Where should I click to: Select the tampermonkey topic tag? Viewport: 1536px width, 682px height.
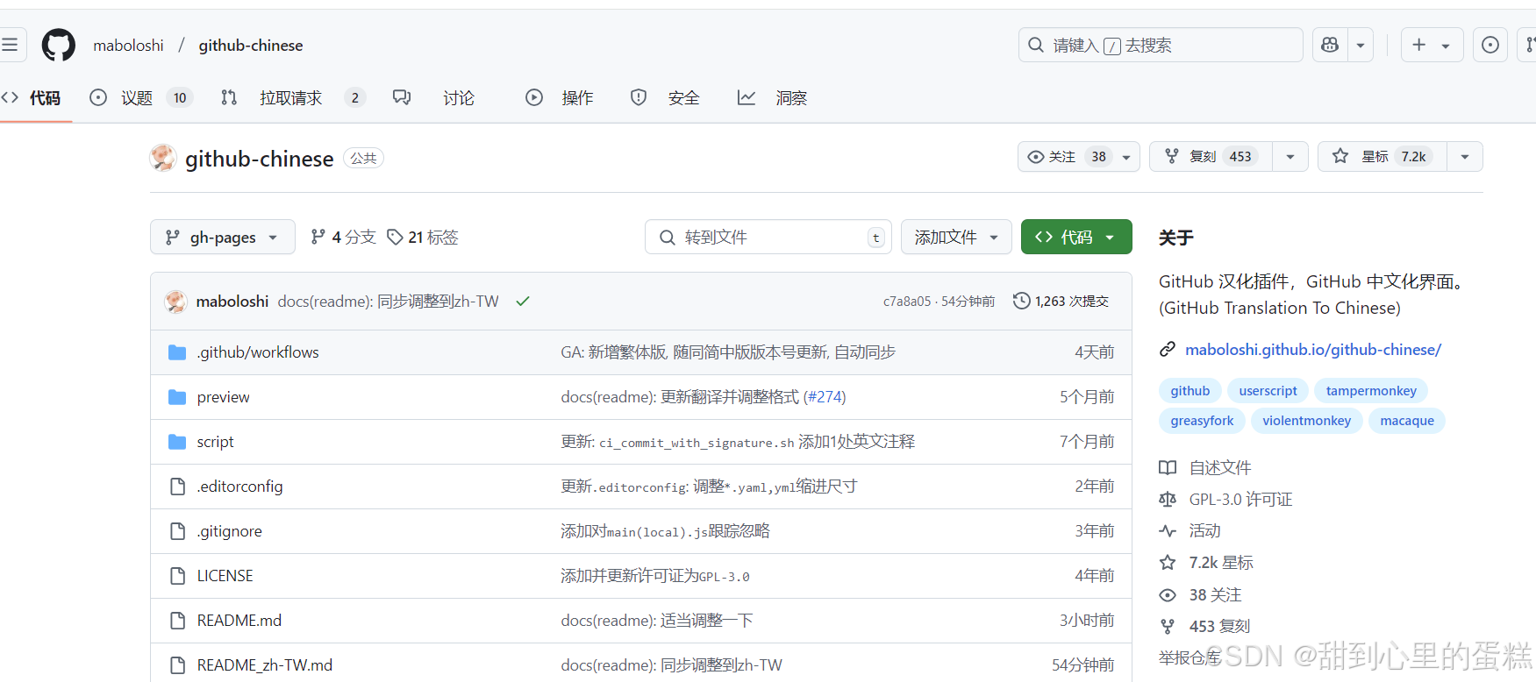click(1371, 391)
